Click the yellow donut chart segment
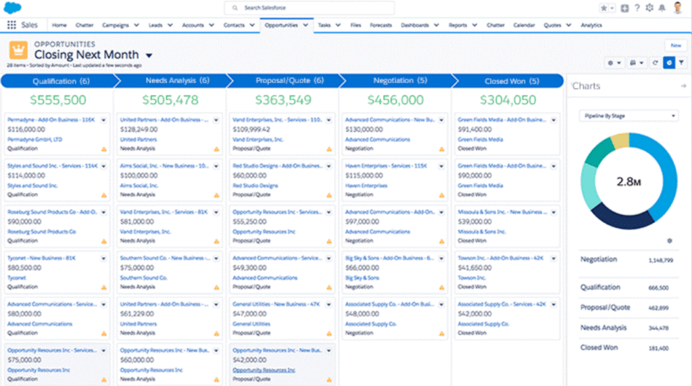Viewport: 692px width, 386px height. point(620,141)
